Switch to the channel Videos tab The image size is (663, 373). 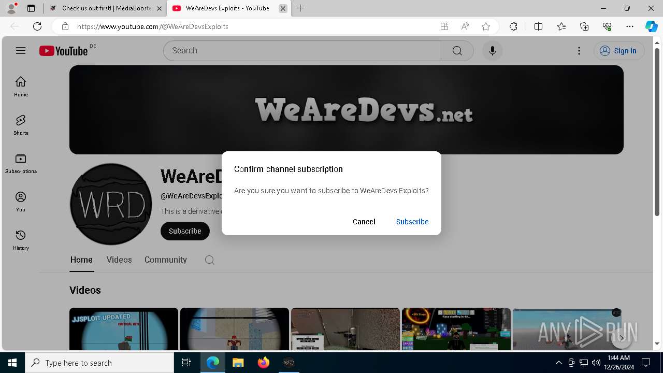coord(119,260)
